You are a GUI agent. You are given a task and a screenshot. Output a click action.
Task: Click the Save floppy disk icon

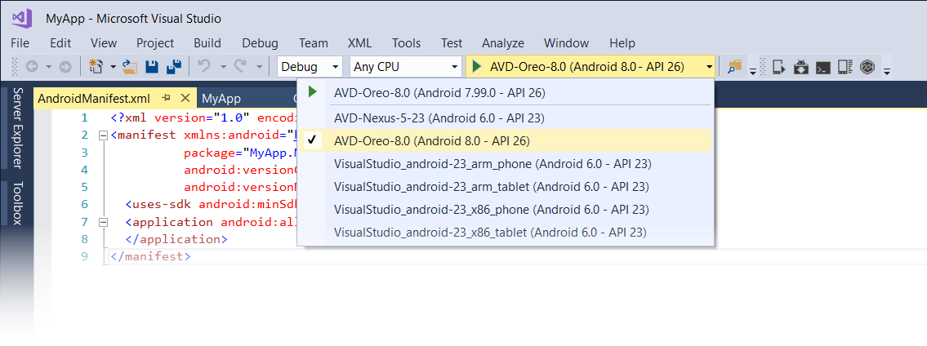tap(152, 67)
